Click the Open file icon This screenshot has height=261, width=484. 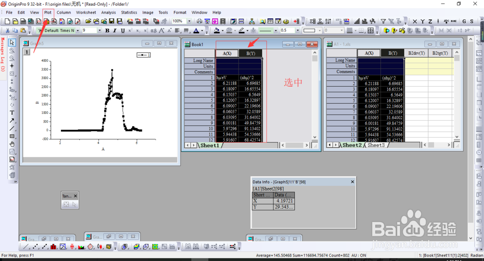[88, 21]
